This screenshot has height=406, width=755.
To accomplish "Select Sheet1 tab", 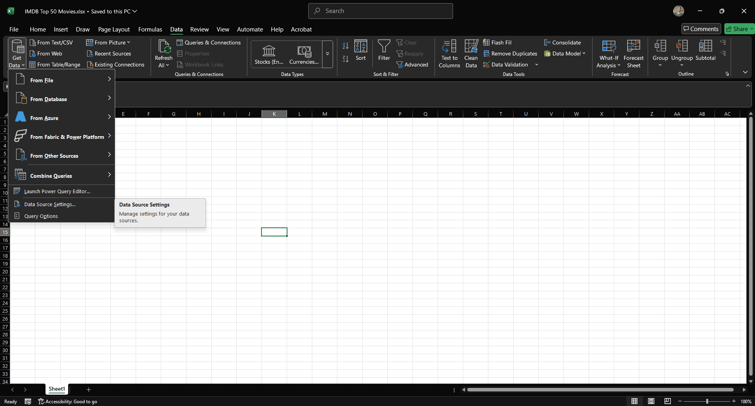I will pyautogui.click(x=57, y=389).
